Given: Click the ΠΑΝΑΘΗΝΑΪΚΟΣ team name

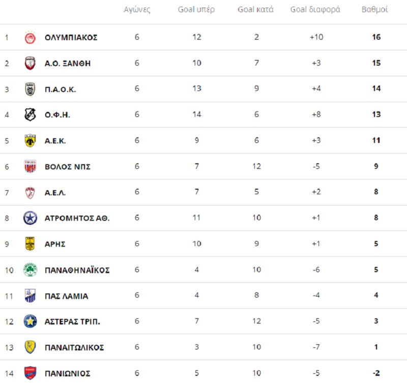Looking at the screenshot, I should 77,270.
